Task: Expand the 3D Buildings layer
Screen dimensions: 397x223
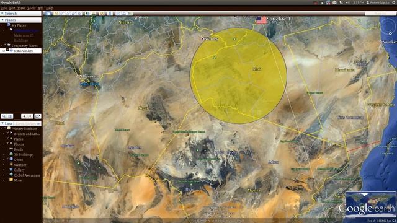Action: [x=4, y=154]
